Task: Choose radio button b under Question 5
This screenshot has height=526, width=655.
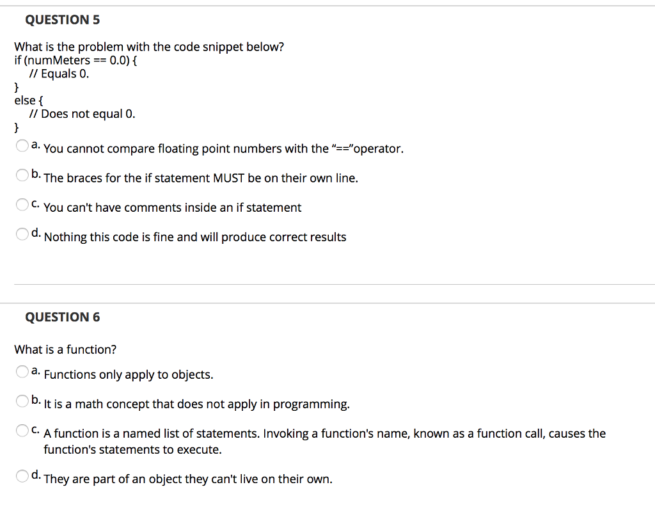Action: 22,175
